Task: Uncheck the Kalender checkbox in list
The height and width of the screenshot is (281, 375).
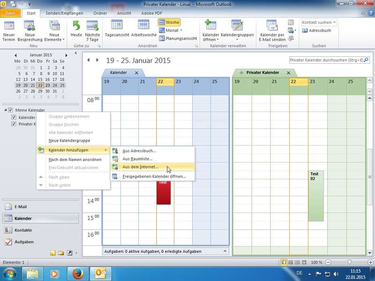Action: [14, 118]
